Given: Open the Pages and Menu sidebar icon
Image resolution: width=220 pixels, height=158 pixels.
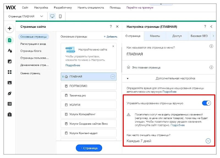Looking at the screenshot, I should point(10,40).
